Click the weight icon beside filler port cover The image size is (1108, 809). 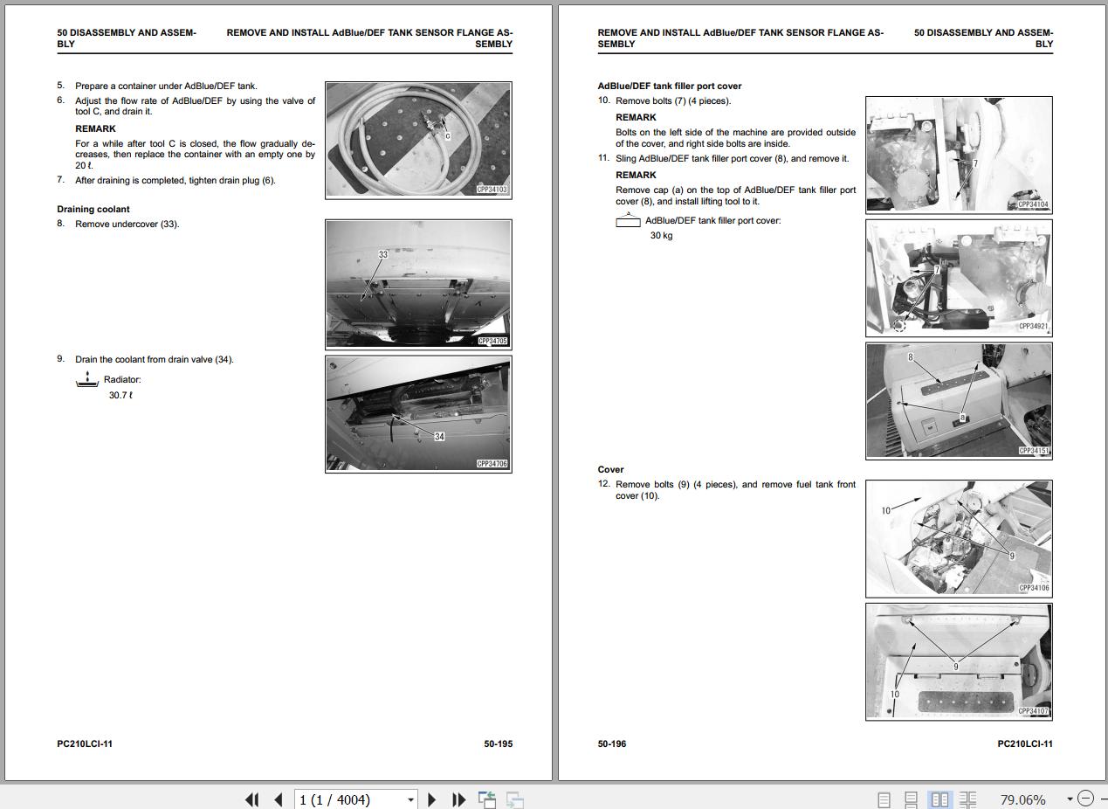tap(628, 219)
